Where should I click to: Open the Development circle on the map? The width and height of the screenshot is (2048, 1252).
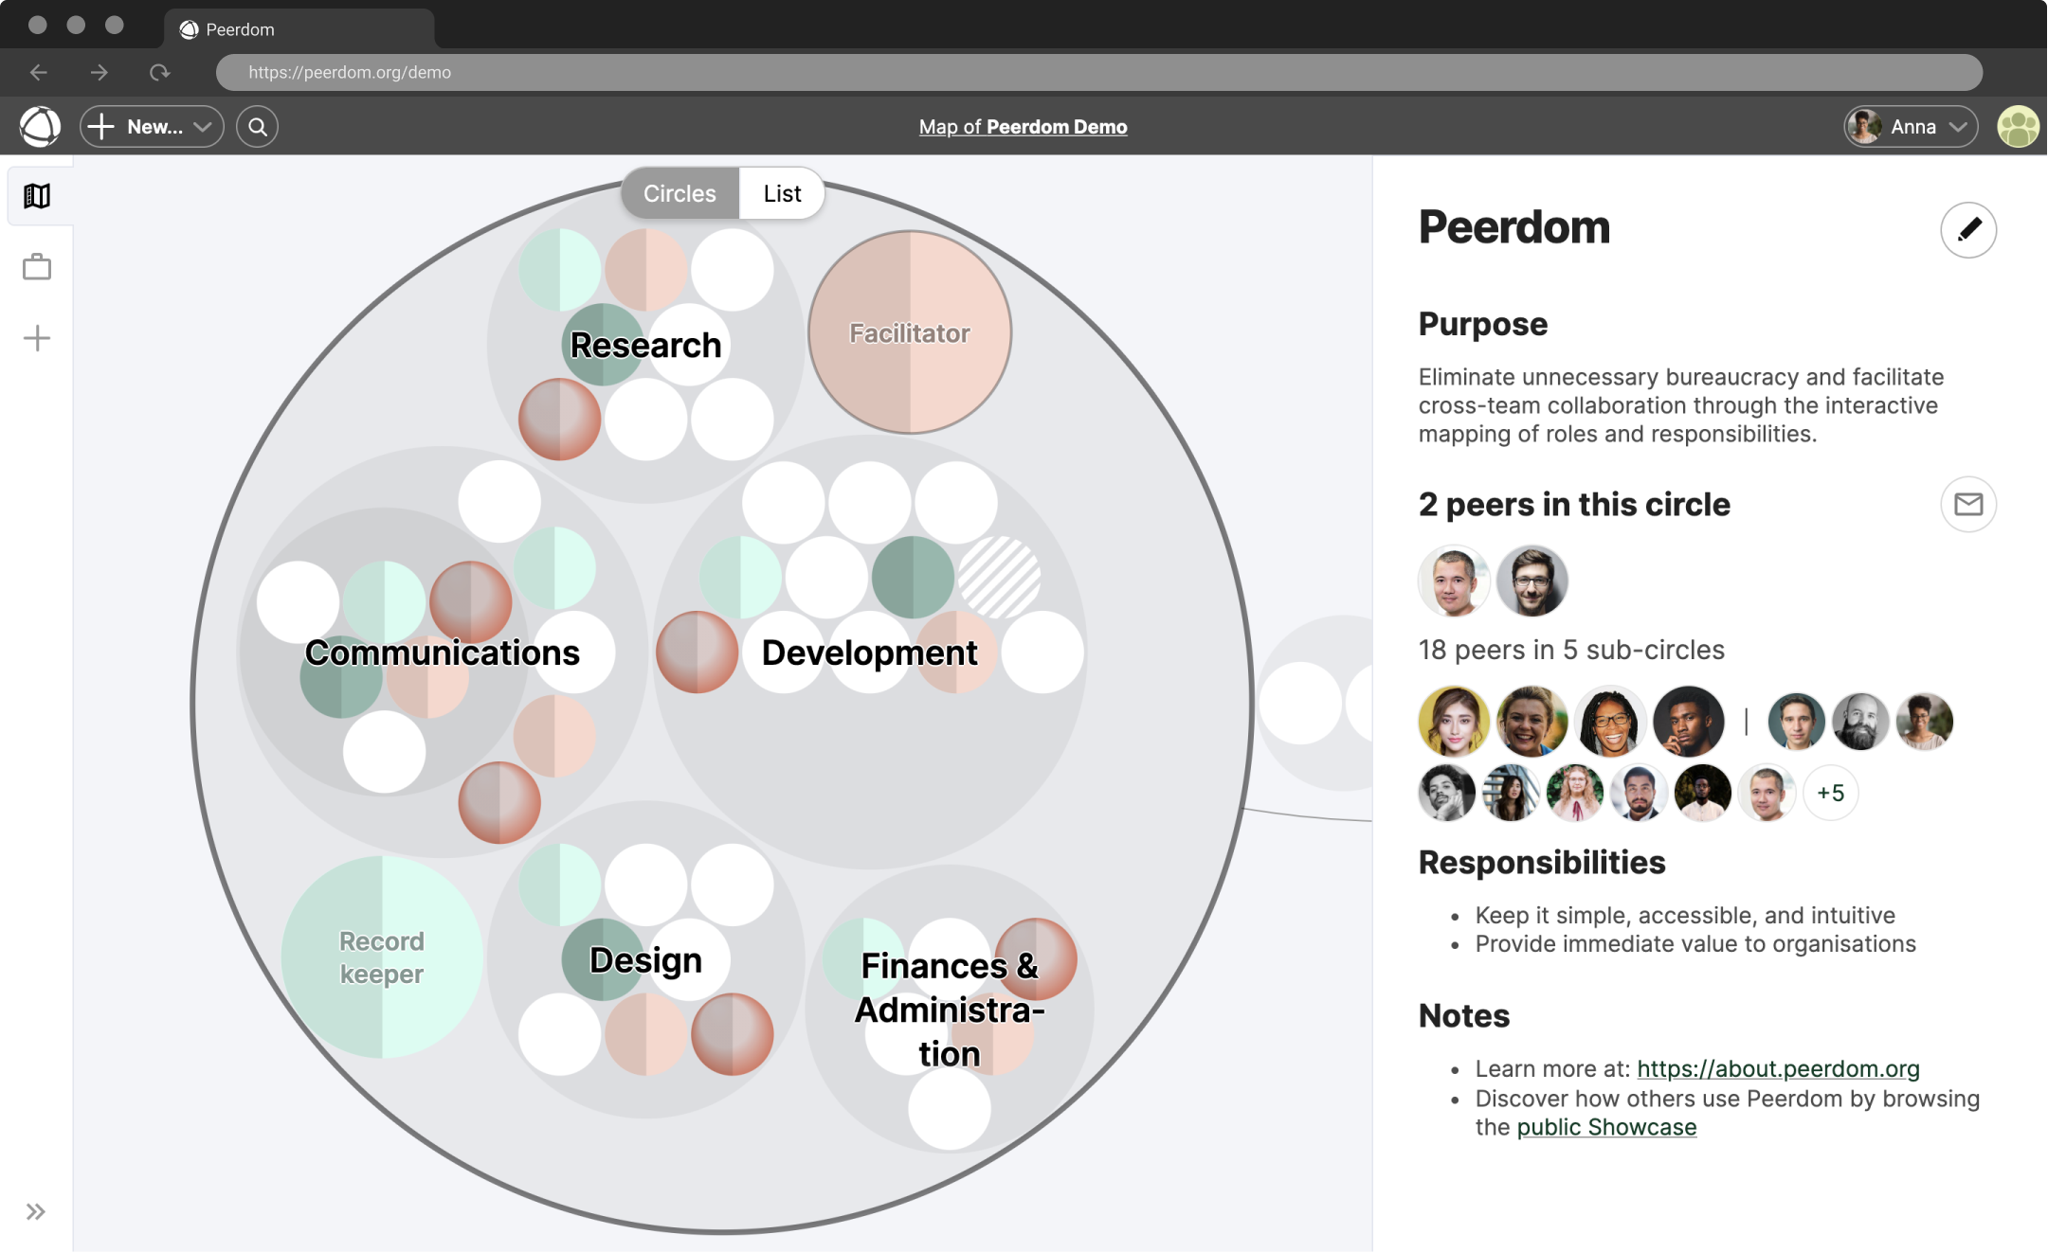(x=869, y=652)
